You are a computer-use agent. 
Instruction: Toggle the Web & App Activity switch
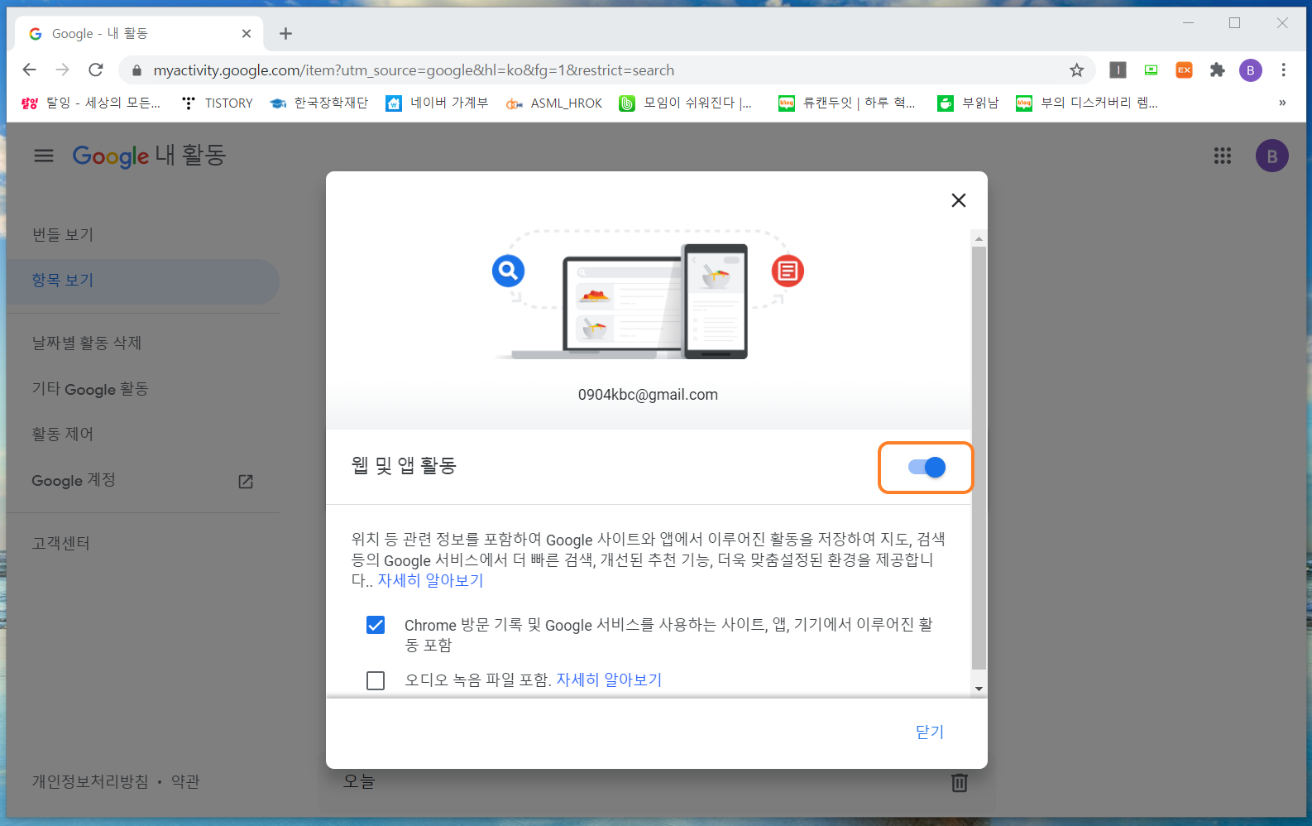[927, 468]
